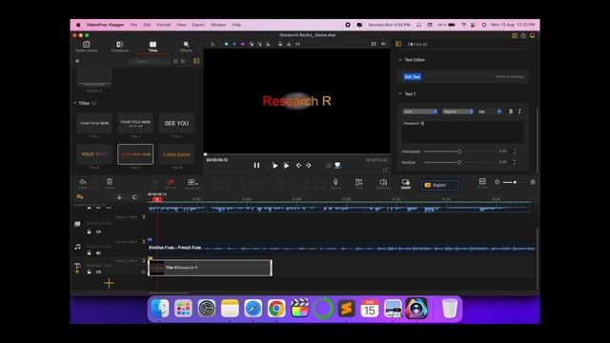Click the 1080P resolution icon
Screen dimensions: 610x343
406,184
